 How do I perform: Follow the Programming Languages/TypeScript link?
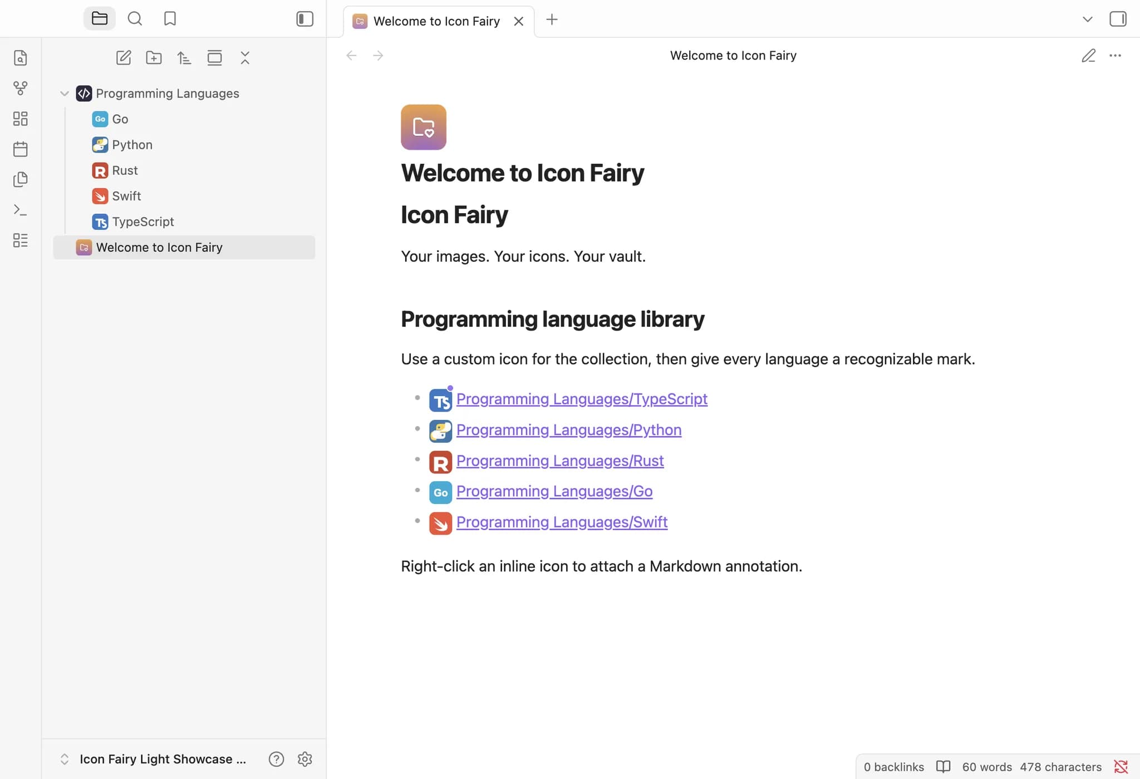[582, 399]
